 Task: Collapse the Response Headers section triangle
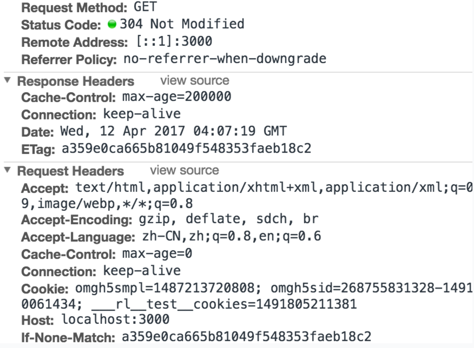pyautogui.click(x=7, y=80)
